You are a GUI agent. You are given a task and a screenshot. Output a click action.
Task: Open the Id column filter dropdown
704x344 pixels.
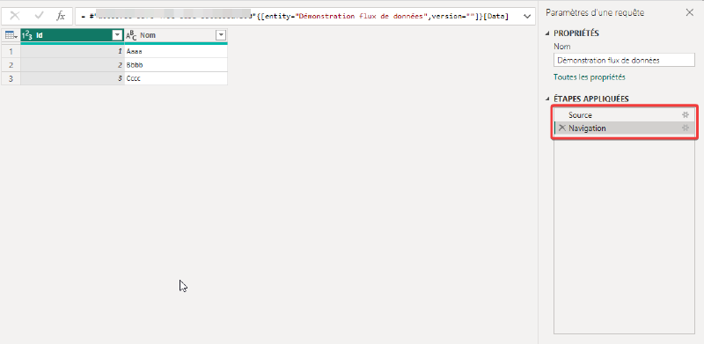(117, 35)
